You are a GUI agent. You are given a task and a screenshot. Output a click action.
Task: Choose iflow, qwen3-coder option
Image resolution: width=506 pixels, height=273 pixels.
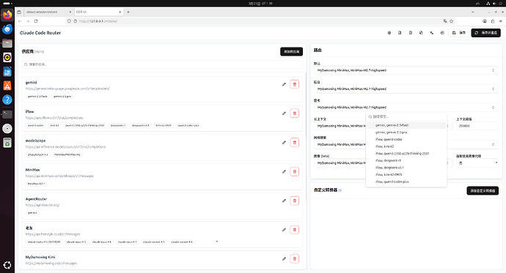coord(406,139)
